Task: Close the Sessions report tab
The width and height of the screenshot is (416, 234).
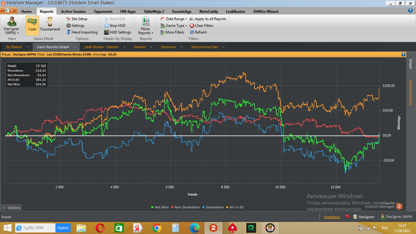Action: point(181,47)
